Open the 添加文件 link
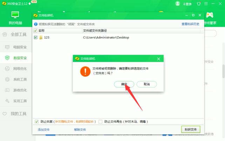This screenshot has width=225, height=141. [x=43, y=129]
